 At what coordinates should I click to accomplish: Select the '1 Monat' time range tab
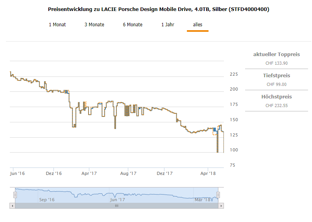click(x=57, y=25)
